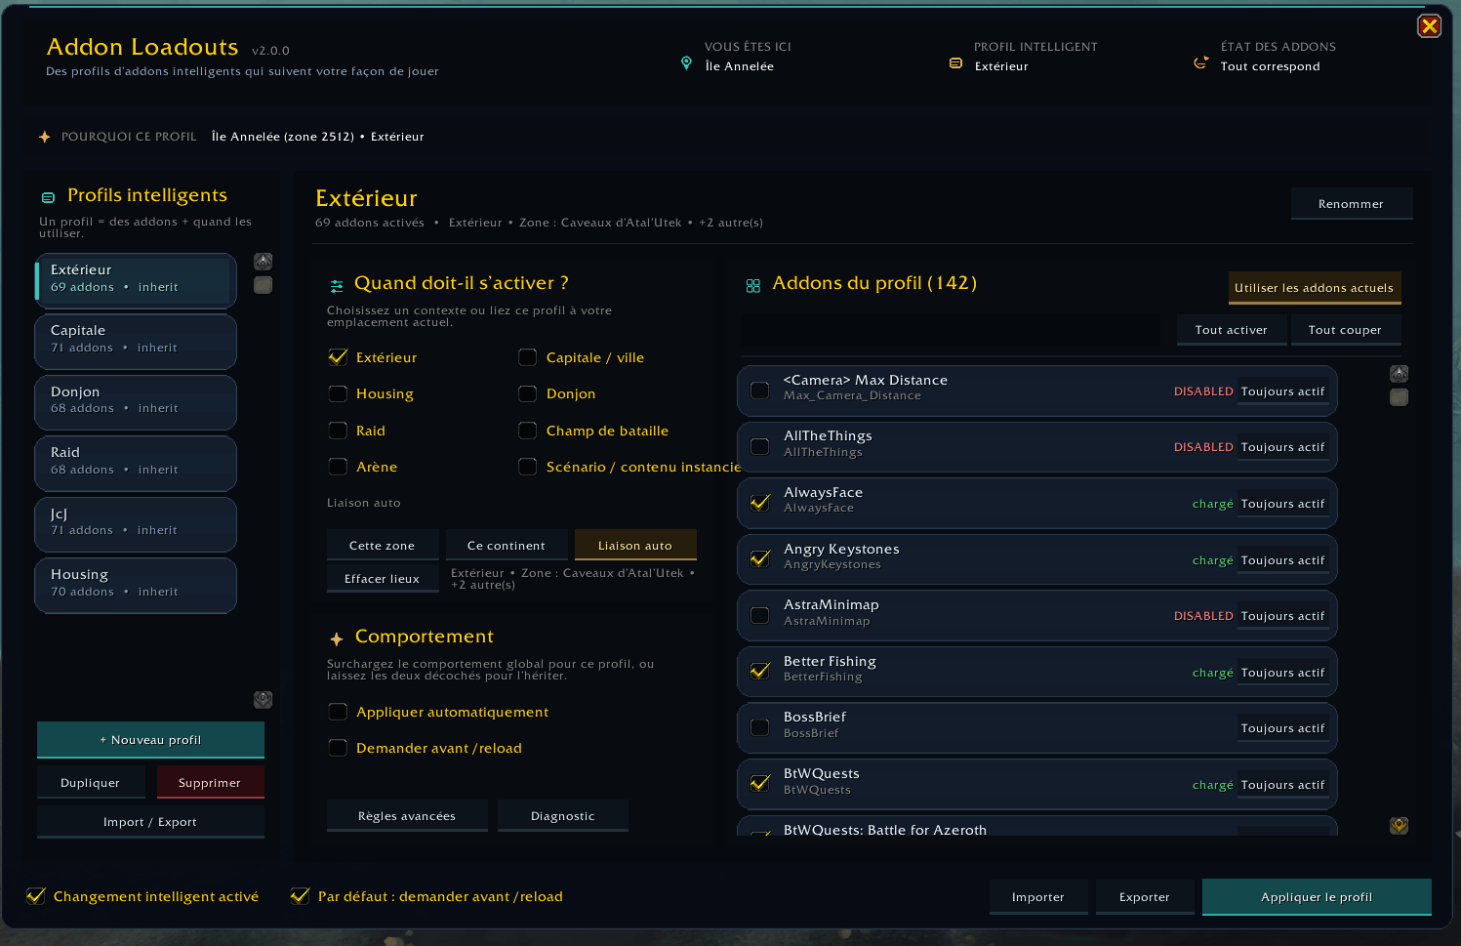Open Toujours actif dropdown for AllTheThings

(x=1282, y=447)
